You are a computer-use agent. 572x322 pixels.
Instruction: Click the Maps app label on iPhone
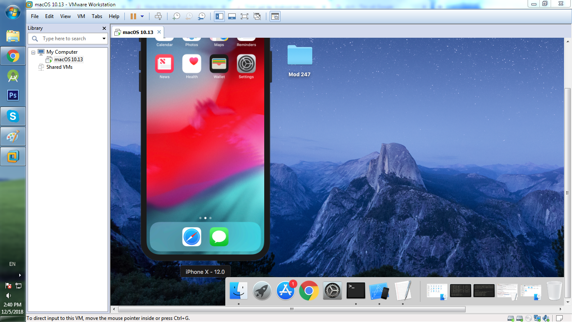(x=219, y=45)
